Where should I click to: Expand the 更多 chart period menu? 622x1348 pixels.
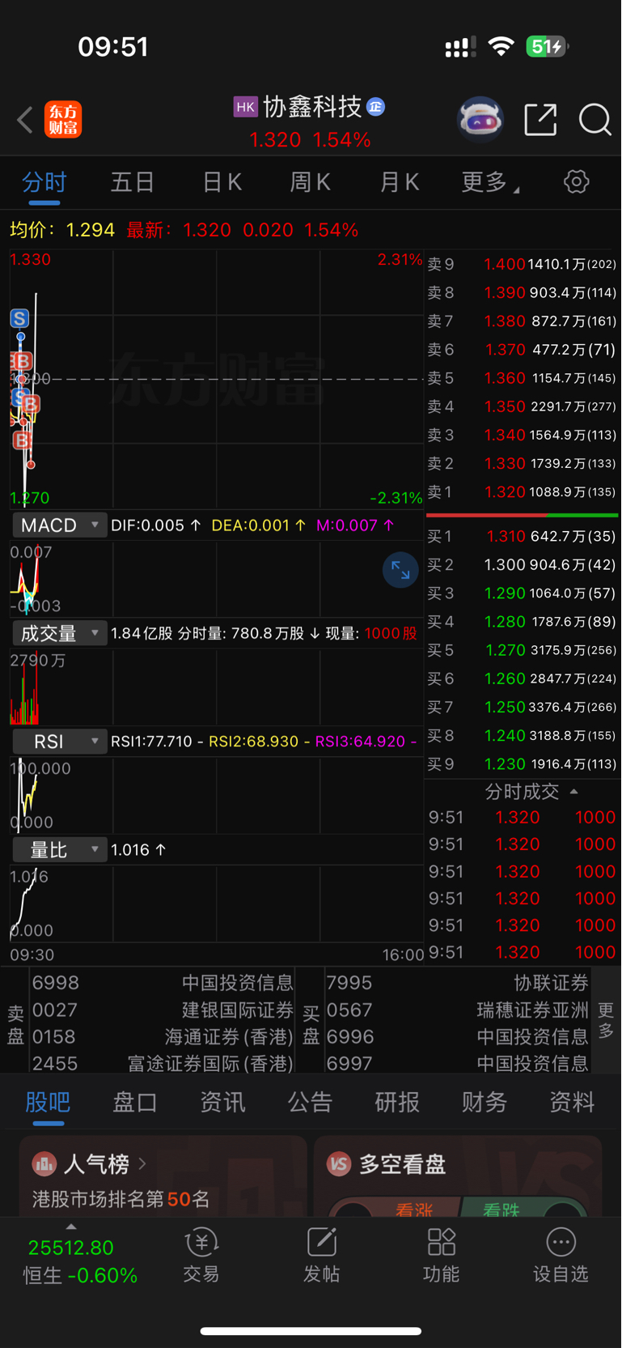click(x=490, y=182)
